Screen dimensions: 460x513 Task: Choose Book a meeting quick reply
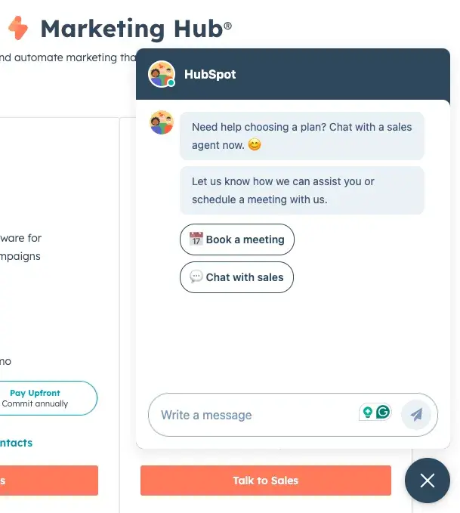[x=237, y=240]
